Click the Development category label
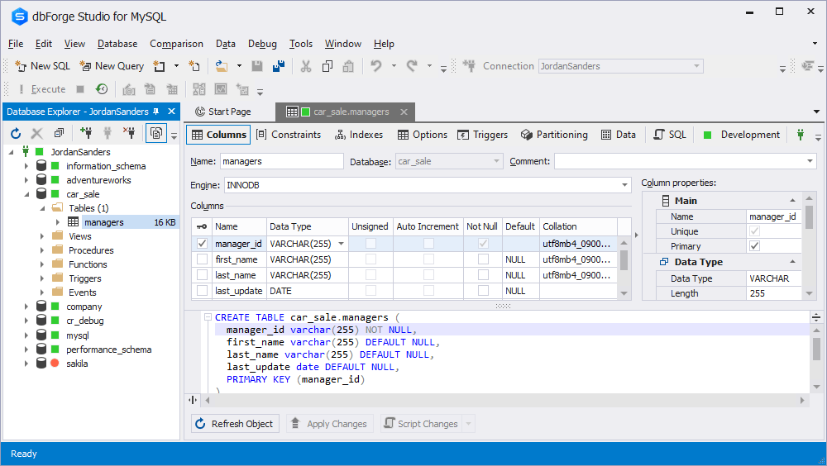Image resolution: width=827 pixels, height=466 pixels. 750,135
